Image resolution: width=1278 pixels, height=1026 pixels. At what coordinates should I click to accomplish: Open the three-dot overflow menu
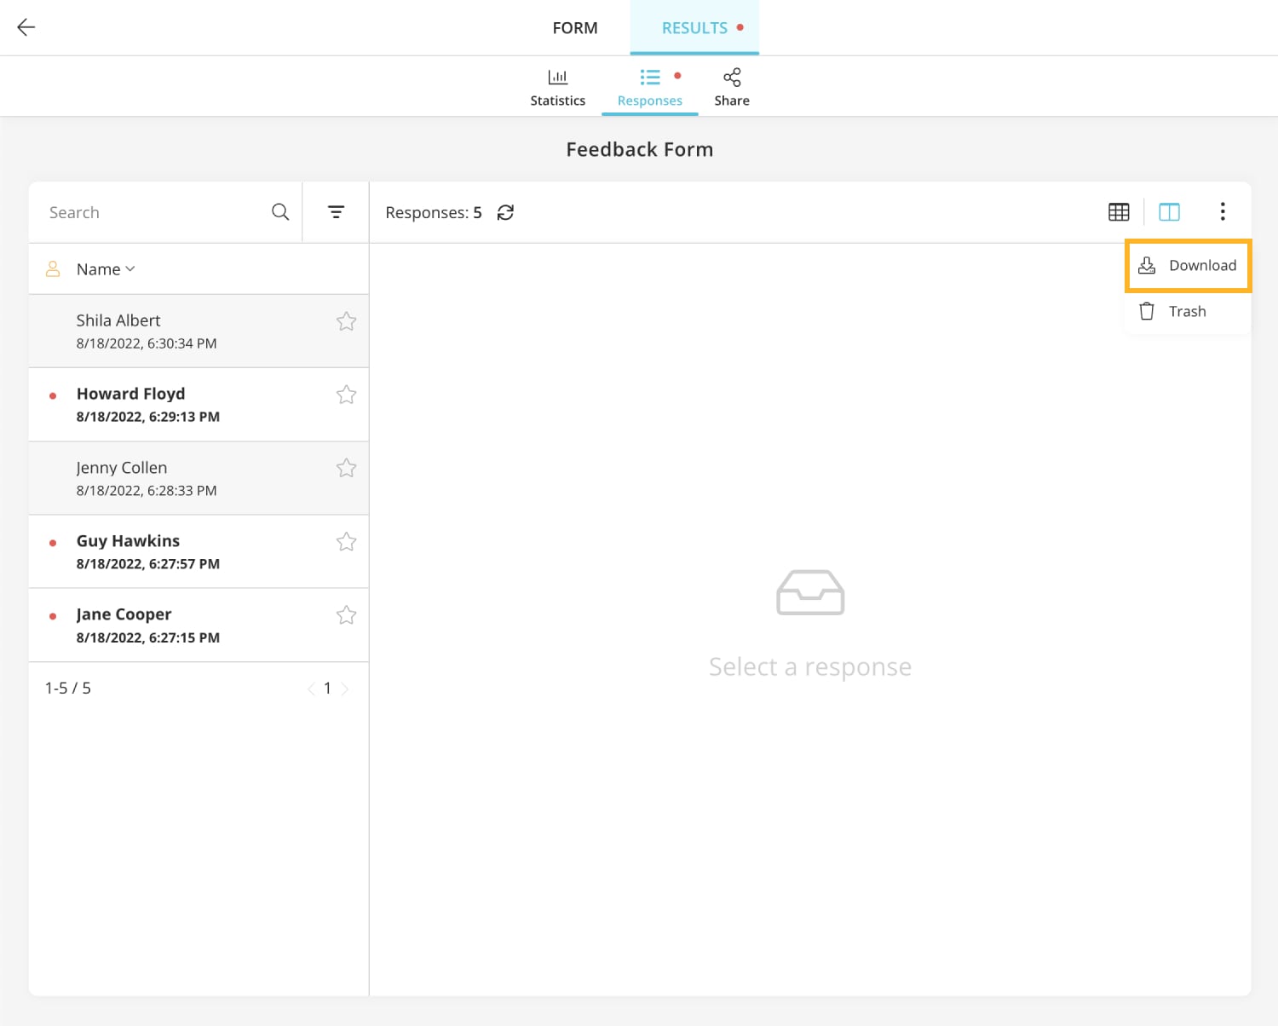click(x=1223, y=211)
